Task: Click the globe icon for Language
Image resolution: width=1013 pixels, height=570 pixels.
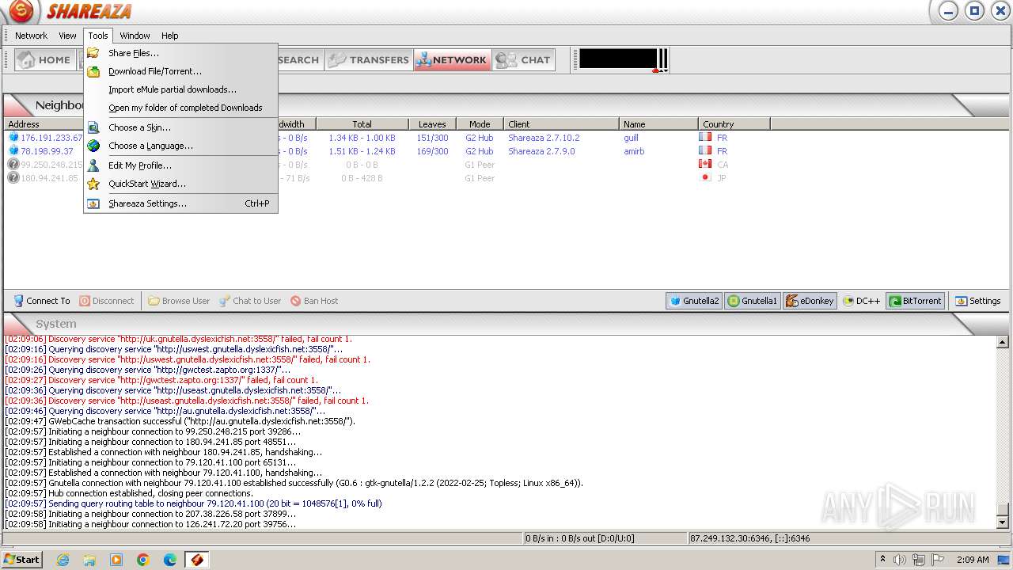Action: pyautogui.click(x=93, y=146)
